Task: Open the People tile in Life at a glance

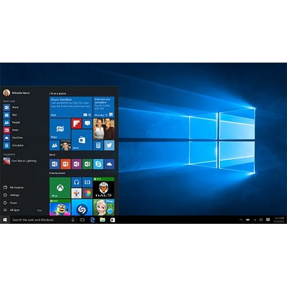Action: pyautogui.click(x=55, y=145)
